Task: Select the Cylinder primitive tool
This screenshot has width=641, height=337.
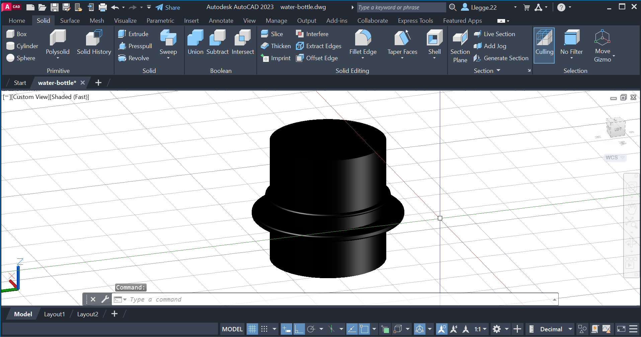Action: [x=22, y=46]
